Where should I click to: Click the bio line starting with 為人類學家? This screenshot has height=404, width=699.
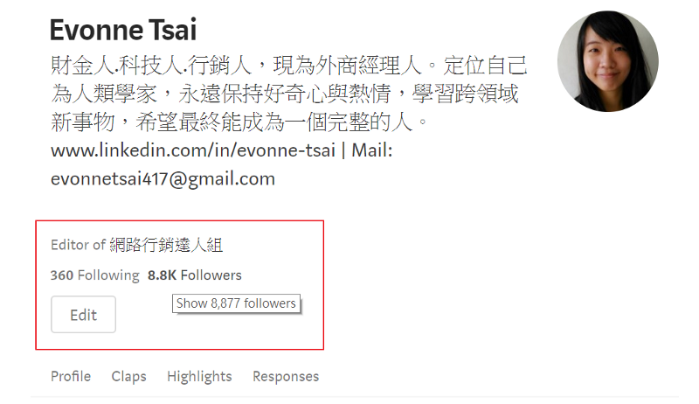pos(285,94)
